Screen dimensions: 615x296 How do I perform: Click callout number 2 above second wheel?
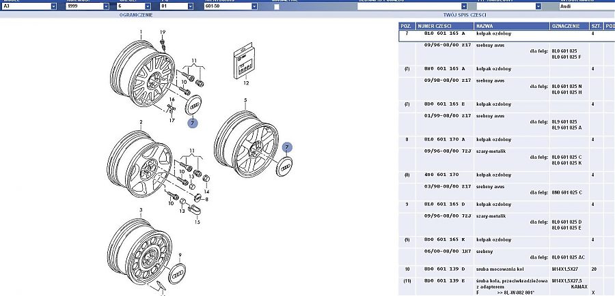(x=141, y=122)
